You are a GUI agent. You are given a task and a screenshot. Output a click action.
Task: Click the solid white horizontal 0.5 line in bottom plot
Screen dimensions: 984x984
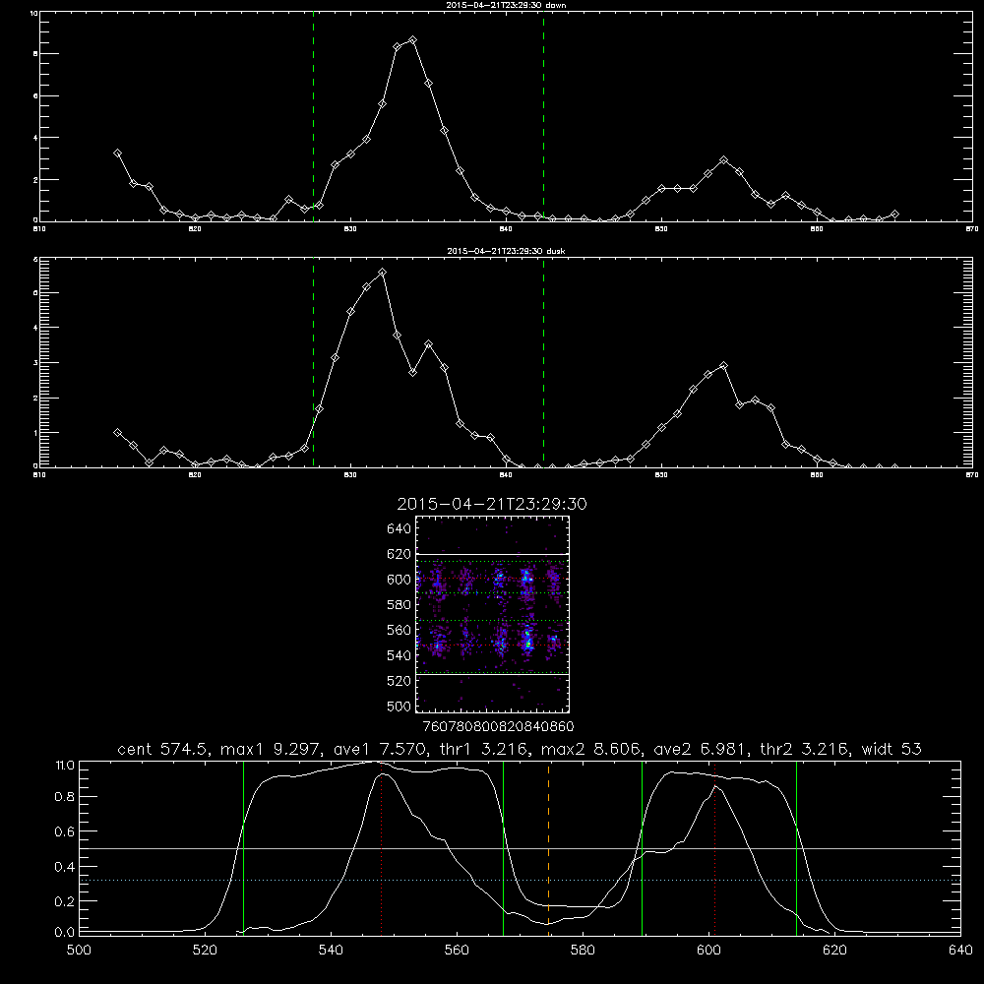pyautogui.click(x=520, y=848)
